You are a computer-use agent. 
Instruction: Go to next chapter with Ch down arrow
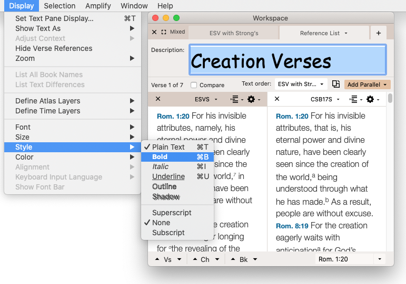point(216,259)
